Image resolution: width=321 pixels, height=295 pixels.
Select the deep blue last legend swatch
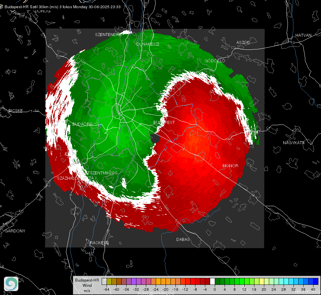click(316, 282)
